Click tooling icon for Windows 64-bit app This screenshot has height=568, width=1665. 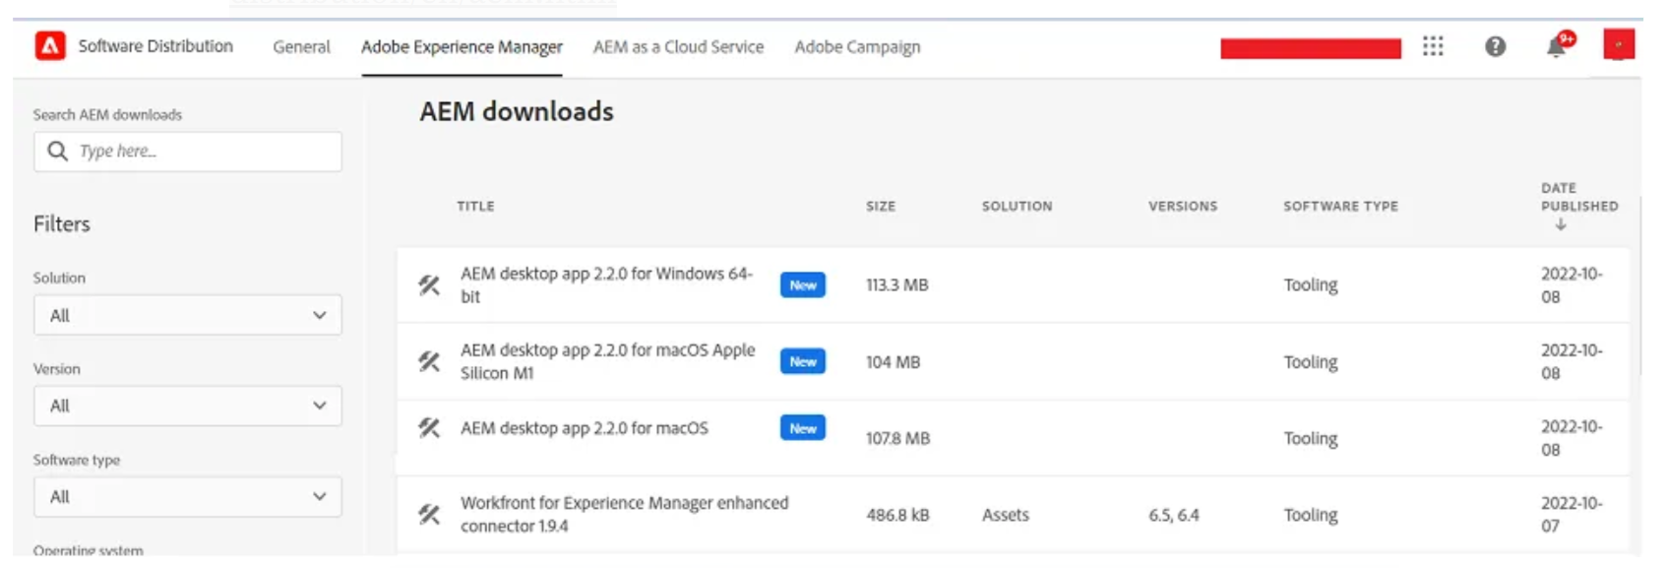point(429,285)
